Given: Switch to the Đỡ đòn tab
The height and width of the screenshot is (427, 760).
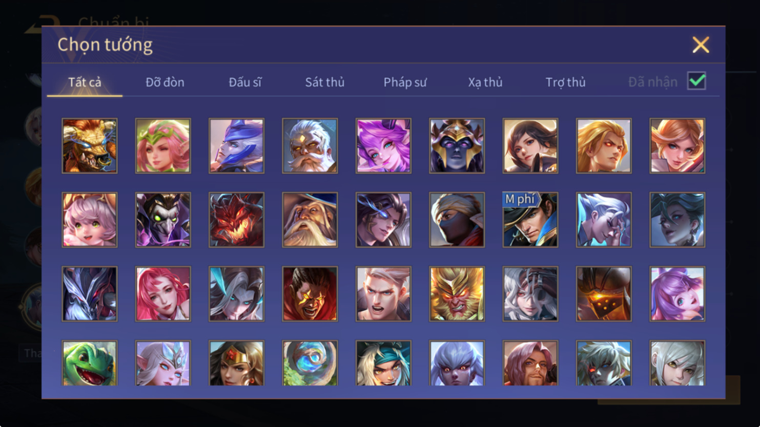Looking at the screenshot, I should (x=165, y=82).
